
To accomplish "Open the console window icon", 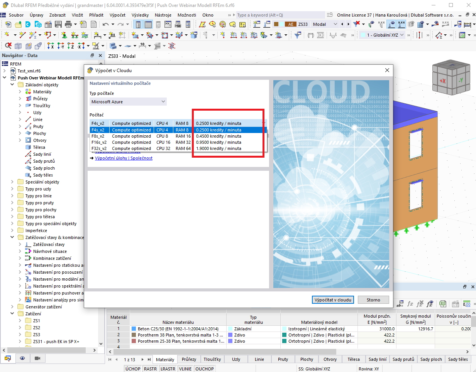I will click(x=168, y=24).
